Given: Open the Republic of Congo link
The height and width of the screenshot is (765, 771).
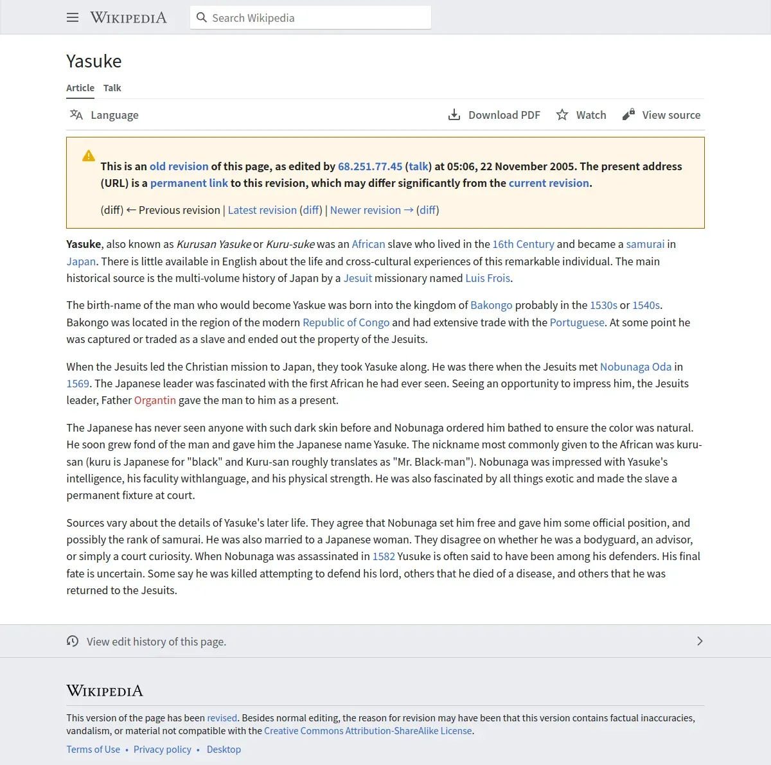Looking at the screenshot, I should pyautogui.click(x=346, y=322).
